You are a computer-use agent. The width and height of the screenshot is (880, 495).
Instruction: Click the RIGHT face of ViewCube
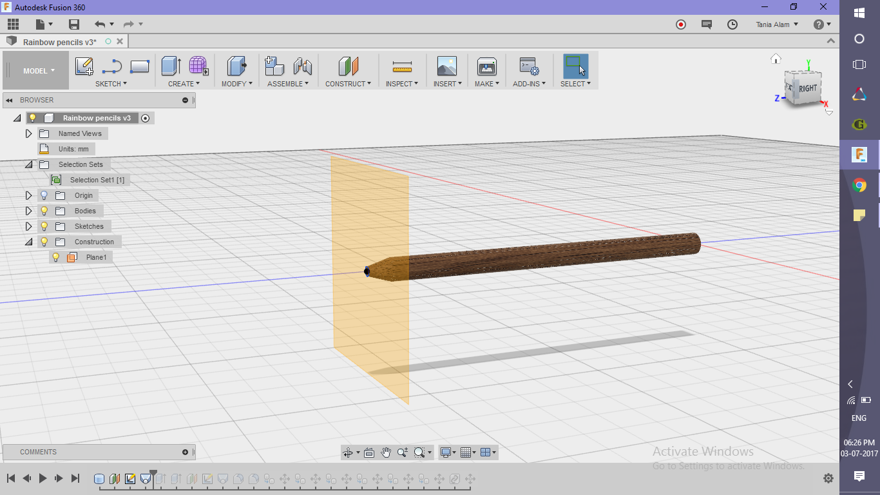click(x=808, y=89)
